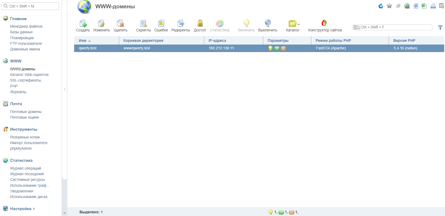The width and height of the screenshot is (445, 216).
Task: Open the Скрипты scripts tool
Action: (143, 24)
